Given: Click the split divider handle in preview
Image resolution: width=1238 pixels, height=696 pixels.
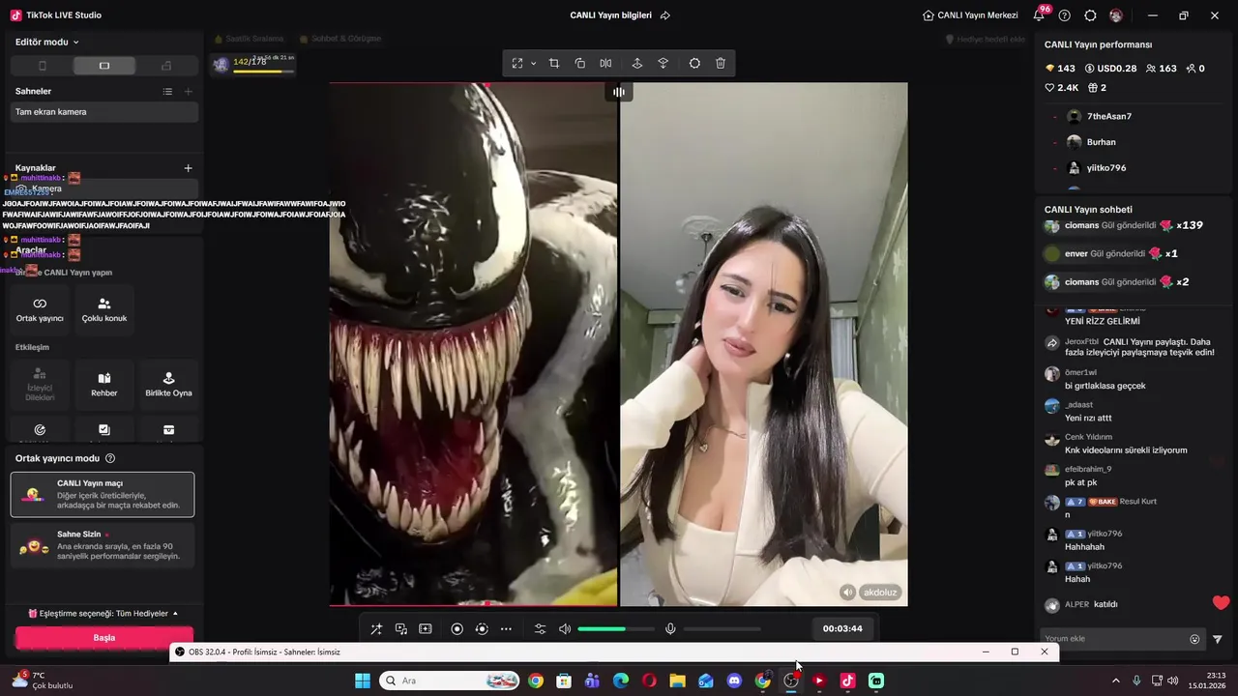Looking at the screenshot, I should click(619, 92).
